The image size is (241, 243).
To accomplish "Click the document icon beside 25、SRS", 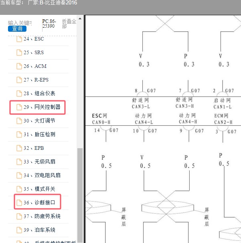I will coord(19,53).
